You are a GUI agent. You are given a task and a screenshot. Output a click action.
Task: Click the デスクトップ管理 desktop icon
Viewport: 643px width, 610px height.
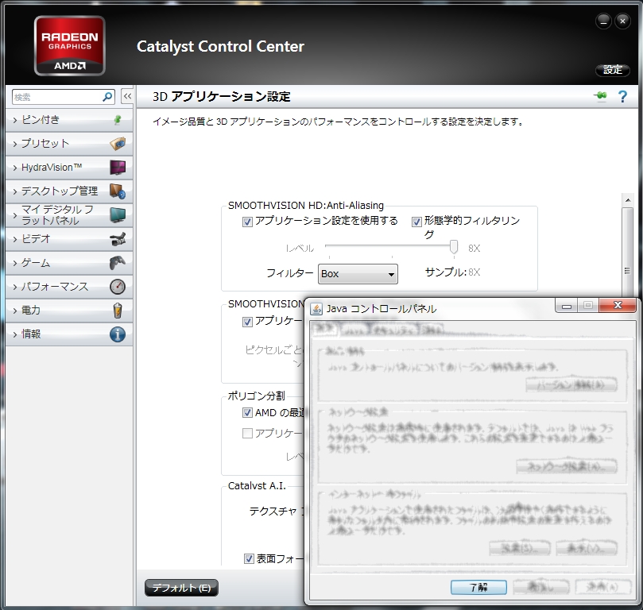click(x=118, y=191)
